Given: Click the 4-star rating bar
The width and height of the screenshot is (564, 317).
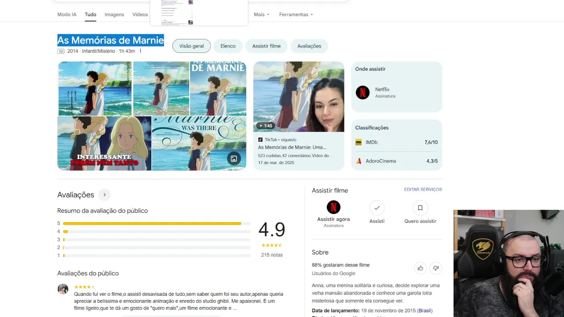Looking at the screenshot, I should [x=156, y=232].
